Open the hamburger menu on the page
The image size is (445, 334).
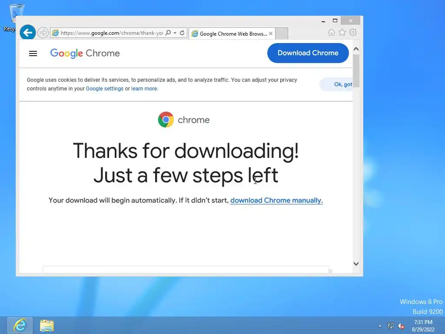point(33,53)
